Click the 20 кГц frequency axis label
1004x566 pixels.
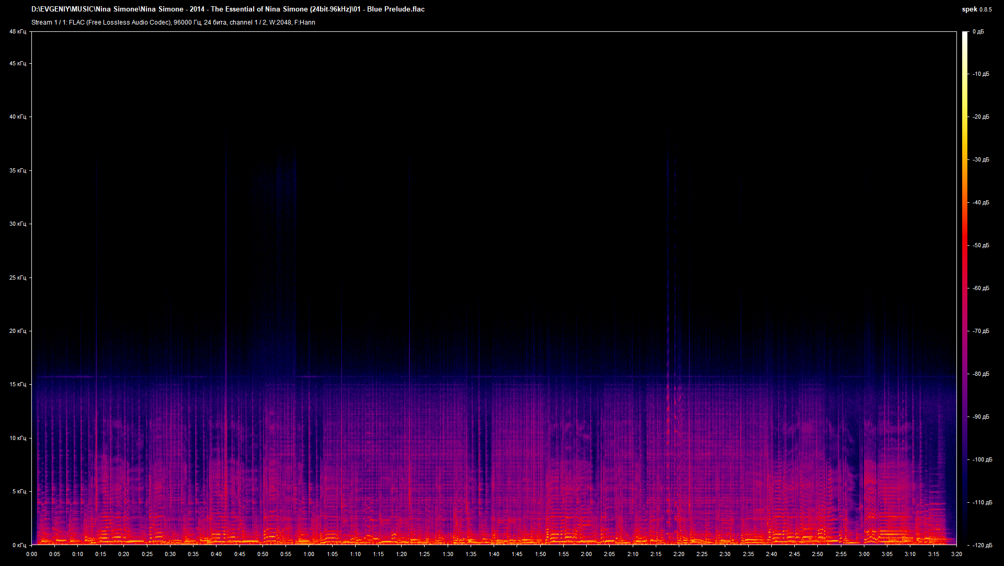[x=18, y=331]
